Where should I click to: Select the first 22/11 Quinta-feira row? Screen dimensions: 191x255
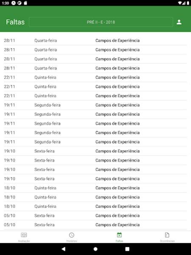coord(95,77)
